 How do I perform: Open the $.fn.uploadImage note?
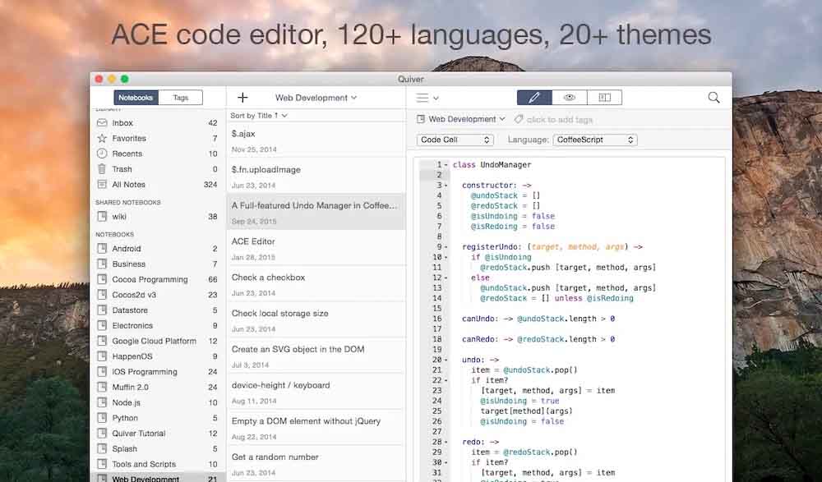[x=316, y=176]
